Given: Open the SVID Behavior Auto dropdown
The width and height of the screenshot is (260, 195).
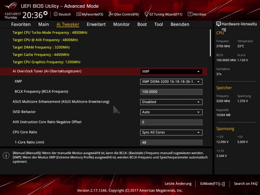Looking at the screenshot, I should (171, 112).
